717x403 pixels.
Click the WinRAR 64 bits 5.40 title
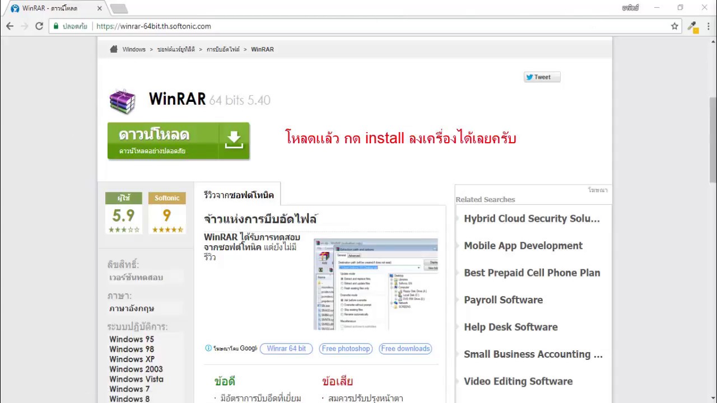(209, 99)
